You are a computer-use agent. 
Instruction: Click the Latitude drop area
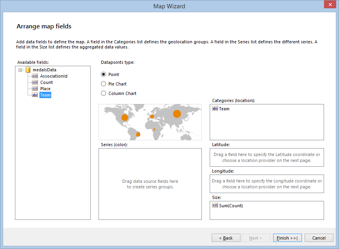coord(266,157)
